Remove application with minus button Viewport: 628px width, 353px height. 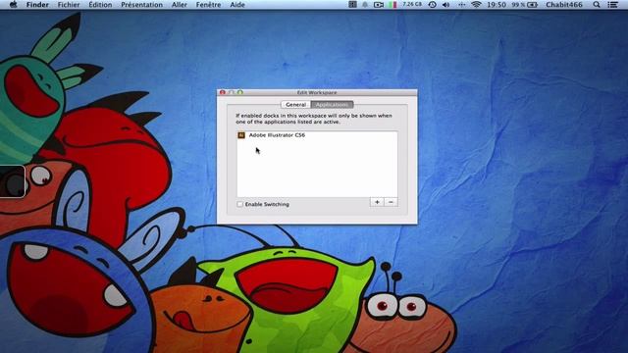(x=391, y=202)
